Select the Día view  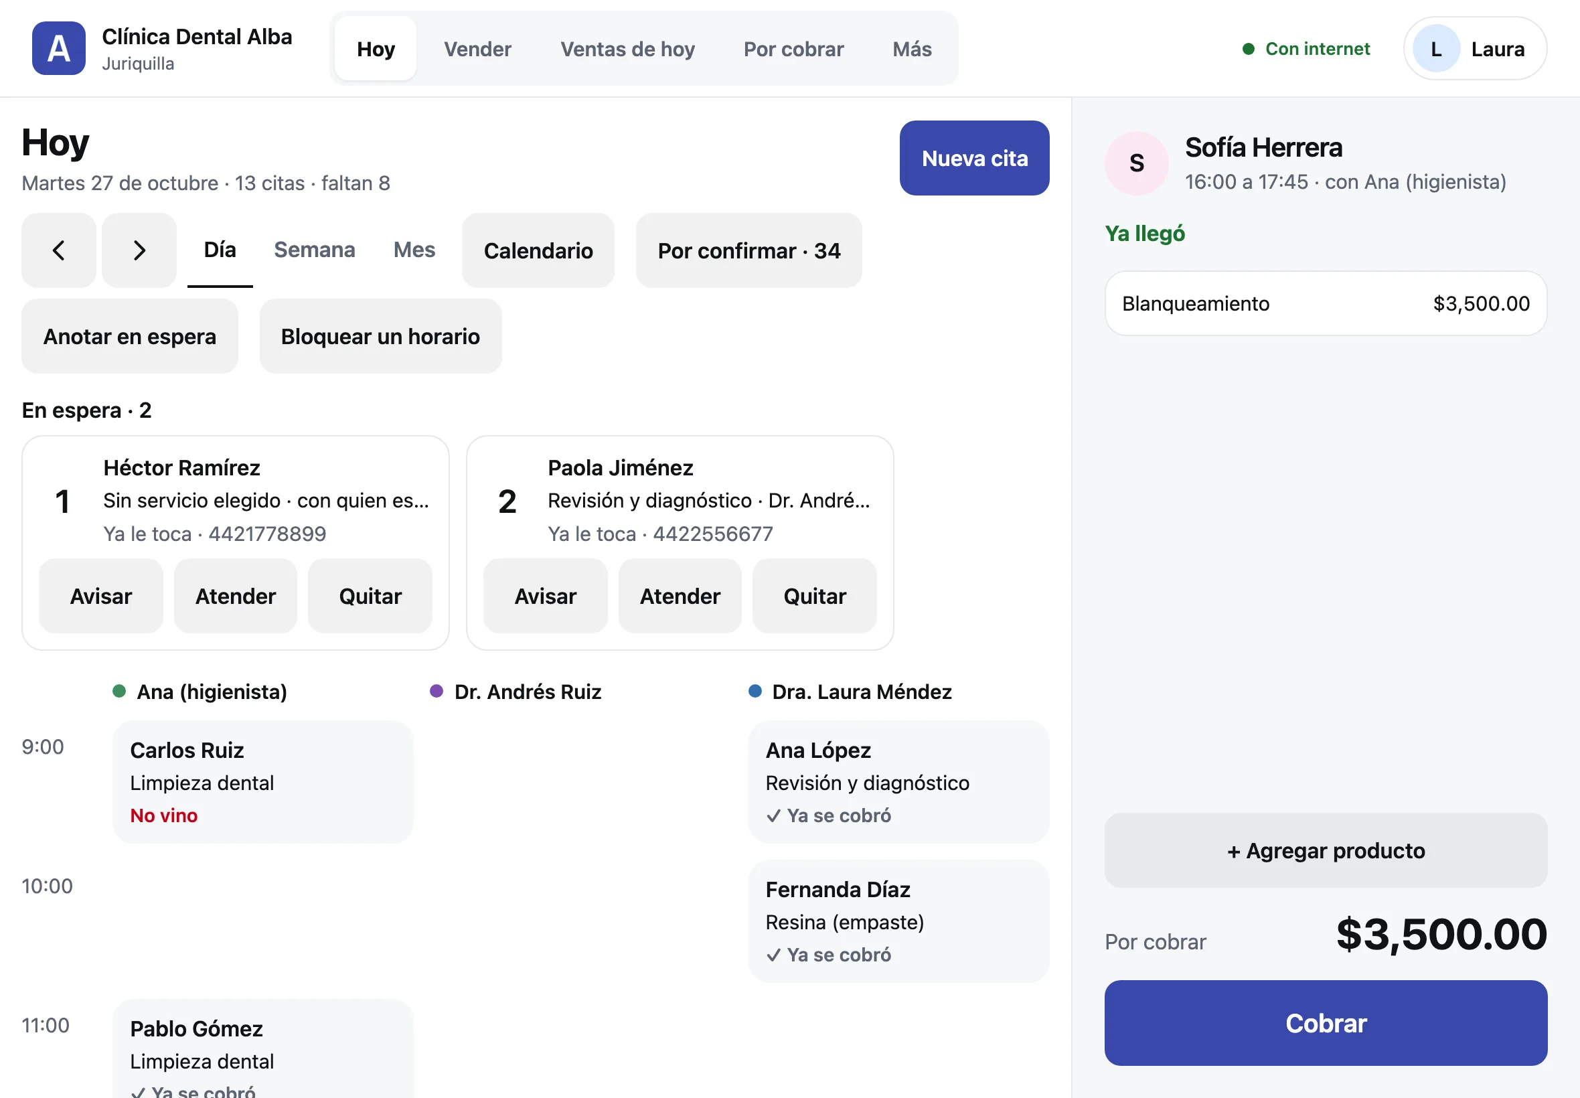click(220, 250)
